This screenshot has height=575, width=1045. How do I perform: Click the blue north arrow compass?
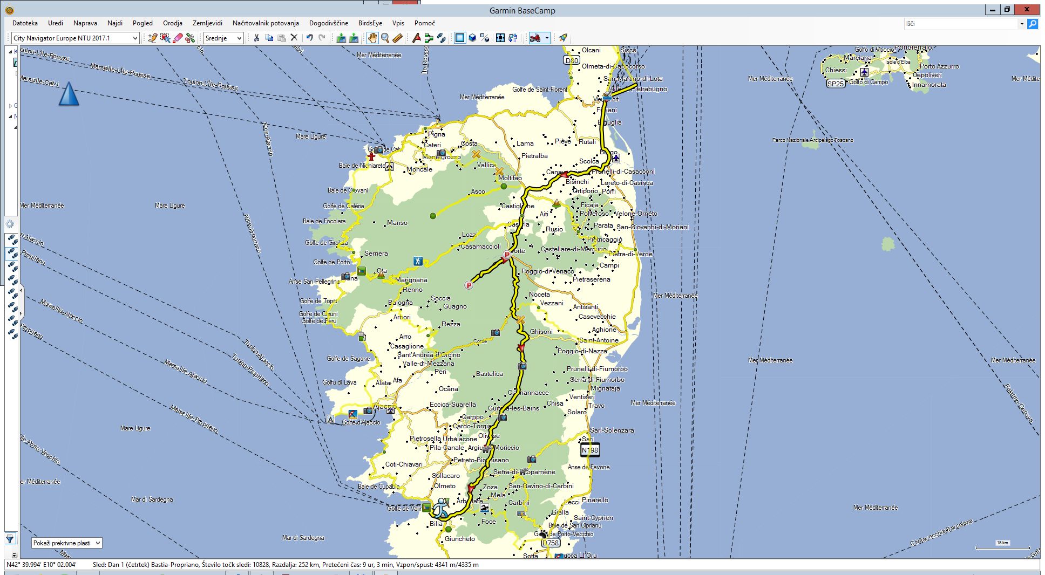tap(69, 93)
